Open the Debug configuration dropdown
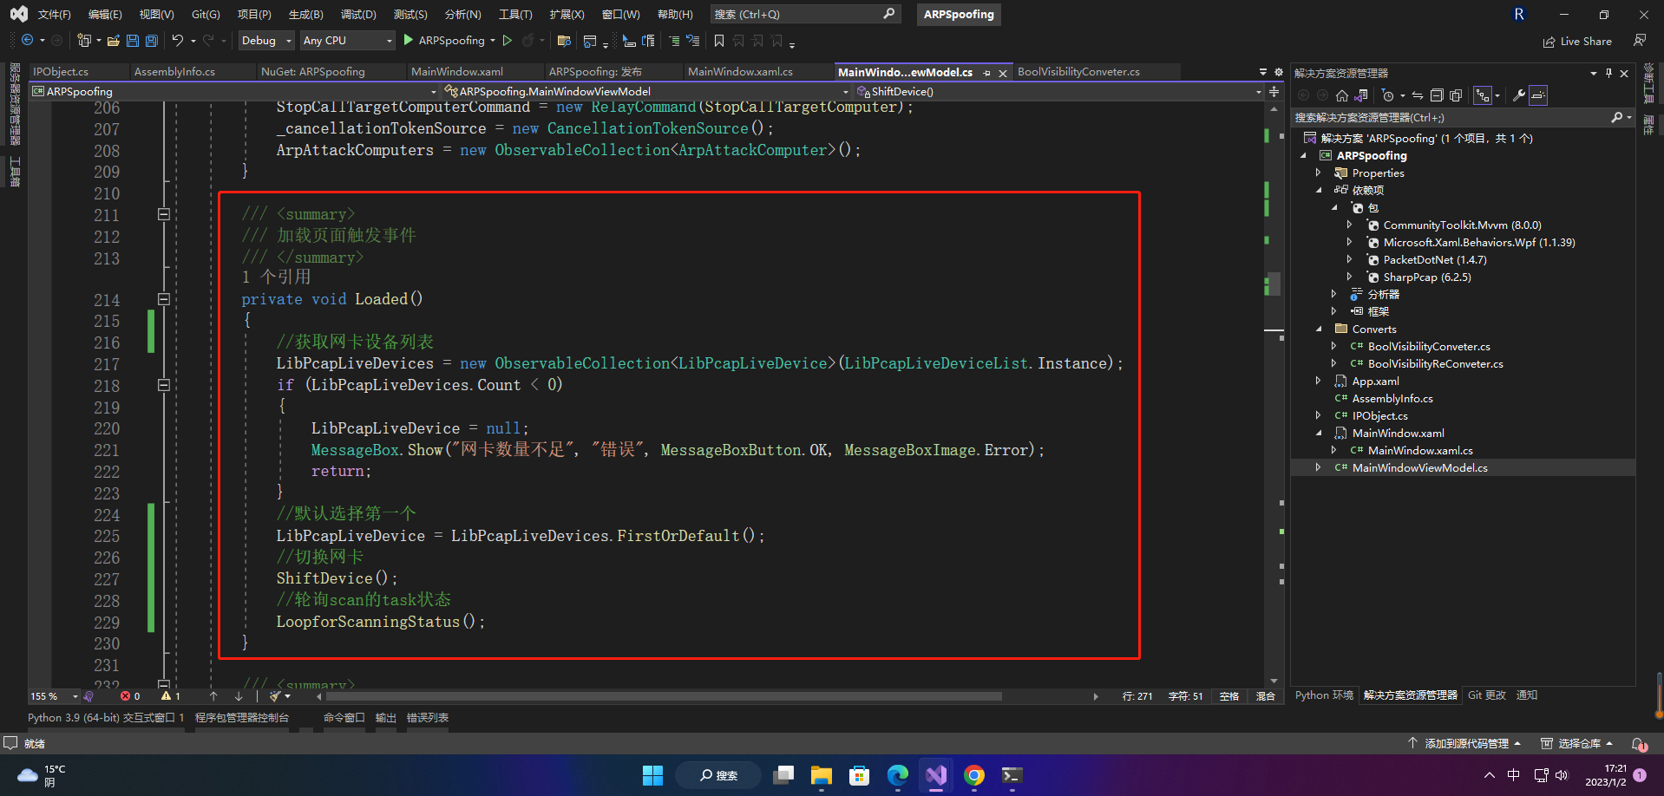The height and width of the screenshot is (796, 1664). pos(265,40)
